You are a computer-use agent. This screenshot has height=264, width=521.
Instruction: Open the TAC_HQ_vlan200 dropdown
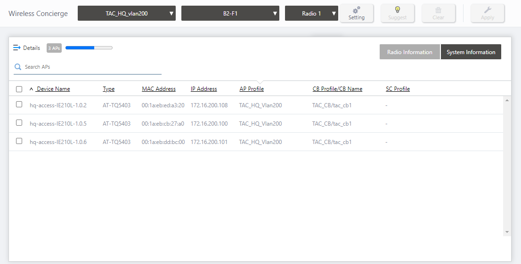[126, 13]
